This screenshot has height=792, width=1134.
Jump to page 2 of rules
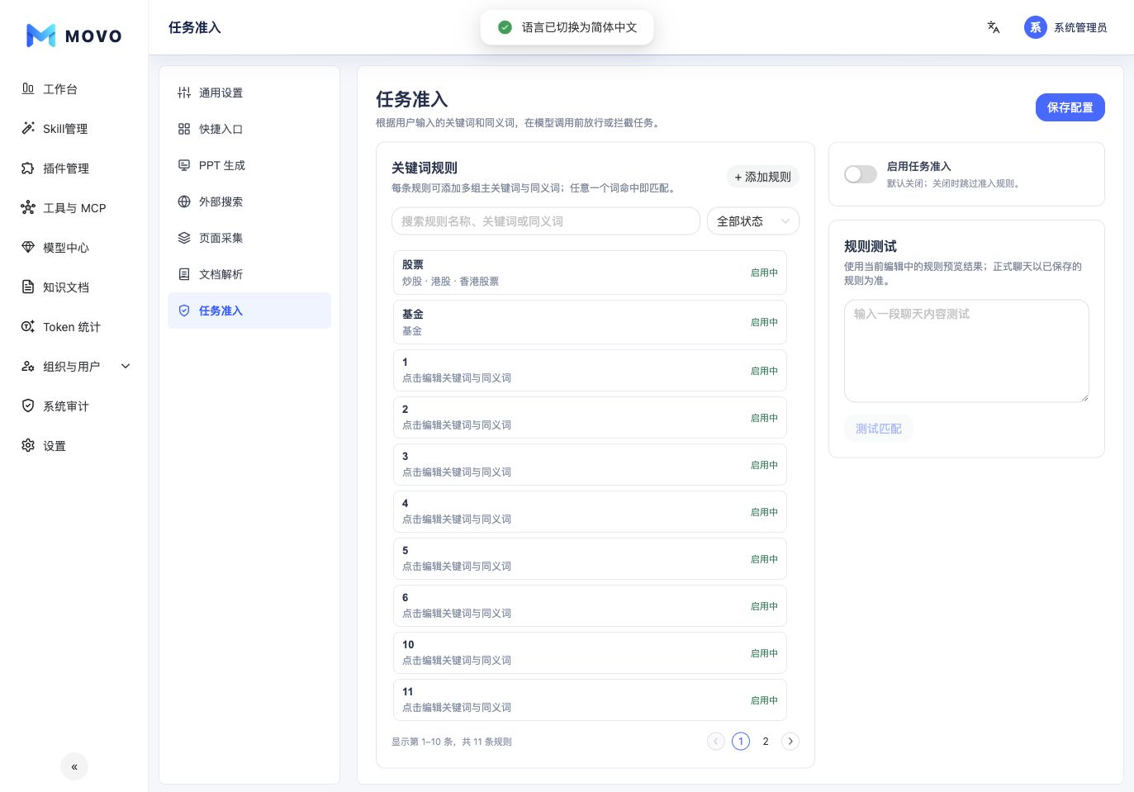tap(766, 741)
